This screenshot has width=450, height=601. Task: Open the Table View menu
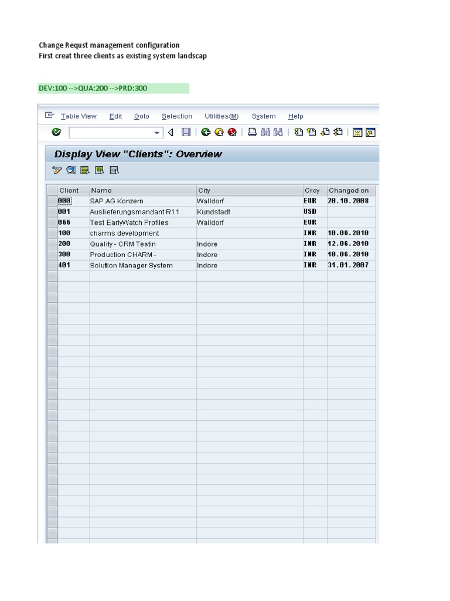click(x=79, y=116)
